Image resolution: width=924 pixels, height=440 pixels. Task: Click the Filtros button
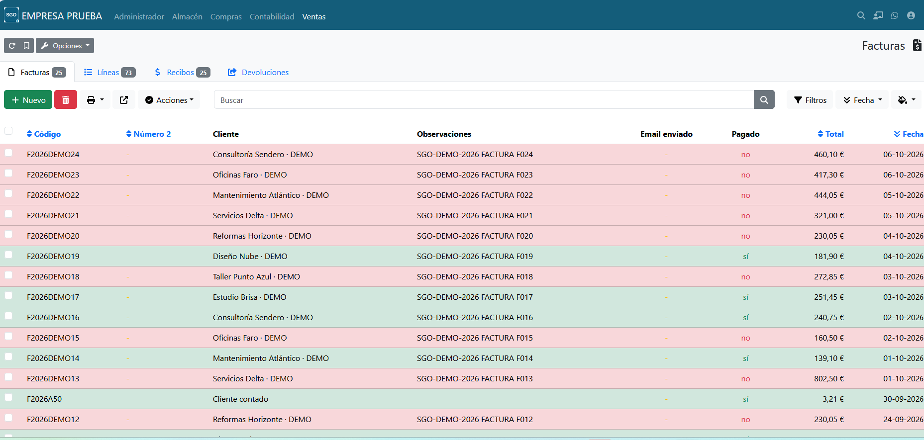[811, 100]
